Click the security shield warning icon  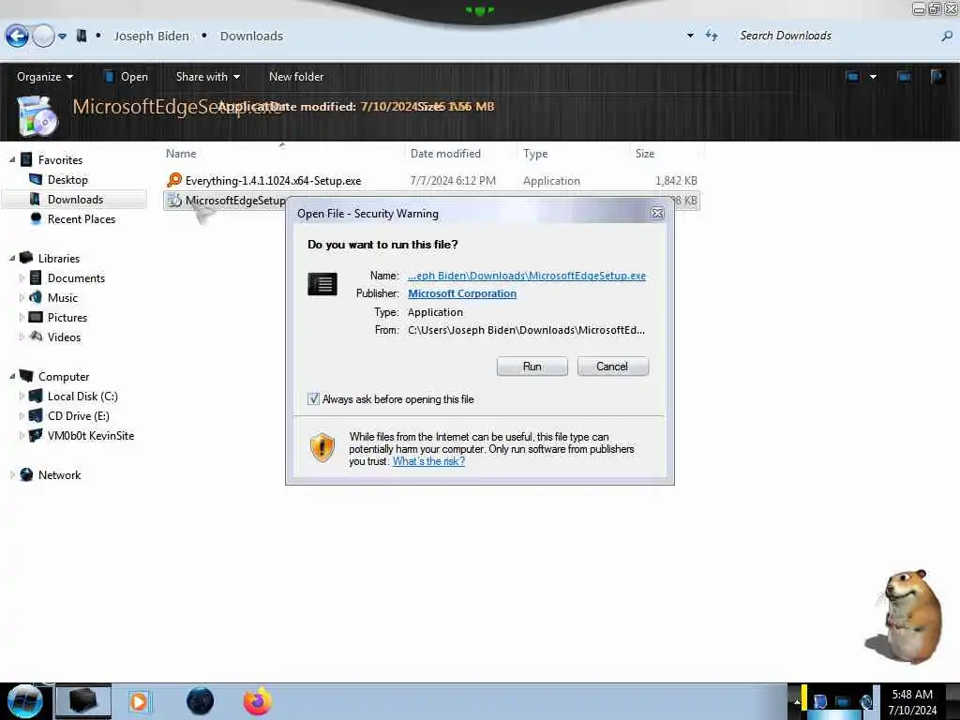pyautogui.click(x=322, y=447)
